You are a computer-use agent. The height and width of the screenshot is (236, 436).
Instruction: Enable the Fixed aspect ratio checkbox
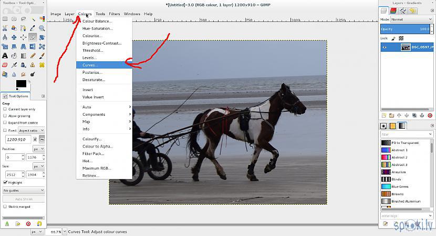[x=5, y=130]
